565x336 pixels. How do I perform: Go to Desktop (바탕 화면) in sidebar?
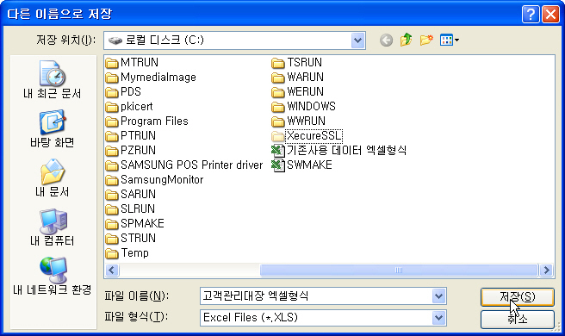[53, 128]
